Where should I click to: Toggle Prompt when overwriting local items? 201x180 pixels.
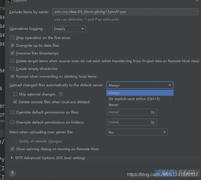tap(12, 76)
